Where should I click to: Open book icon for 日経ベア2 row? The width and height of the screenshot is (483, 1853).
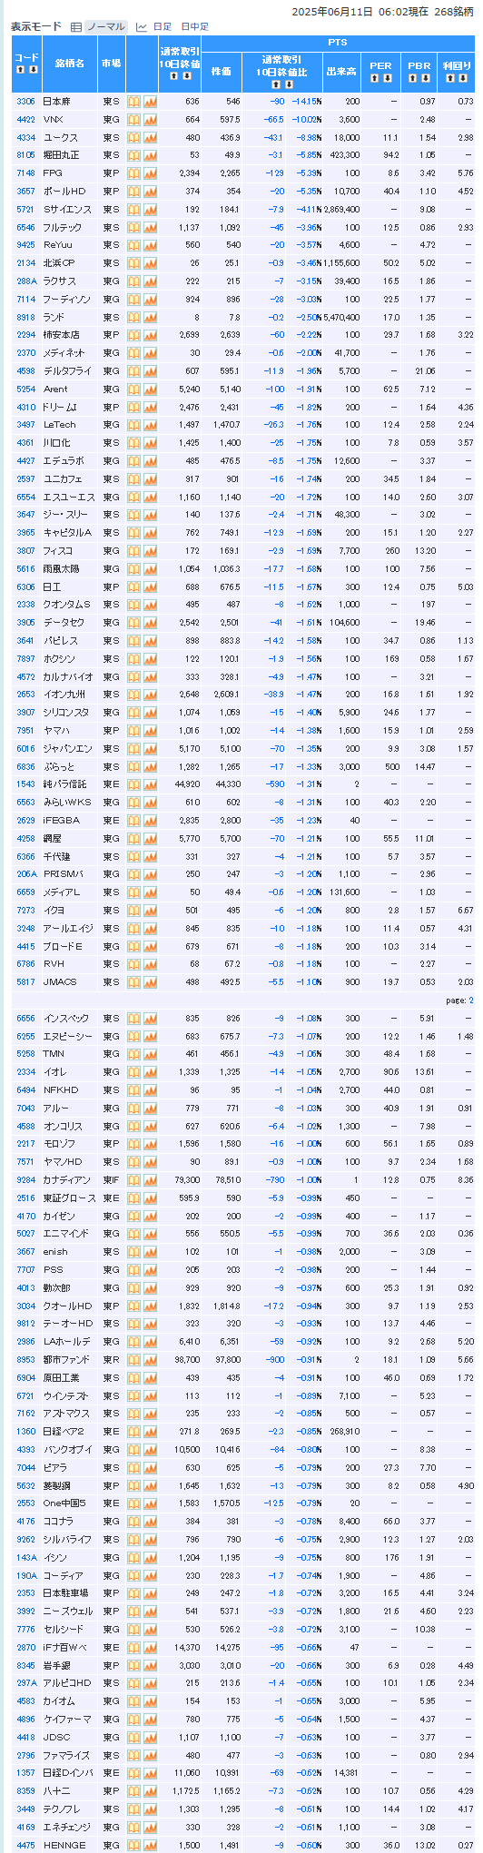tap(134, 1432)
